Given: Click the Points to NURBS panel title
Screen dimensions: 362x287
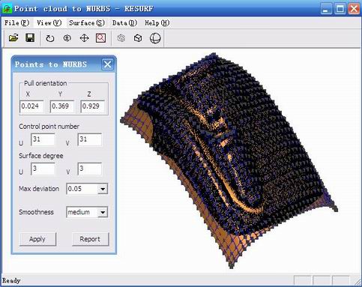Looking at the screenshot, I should (x=51, y=64).
